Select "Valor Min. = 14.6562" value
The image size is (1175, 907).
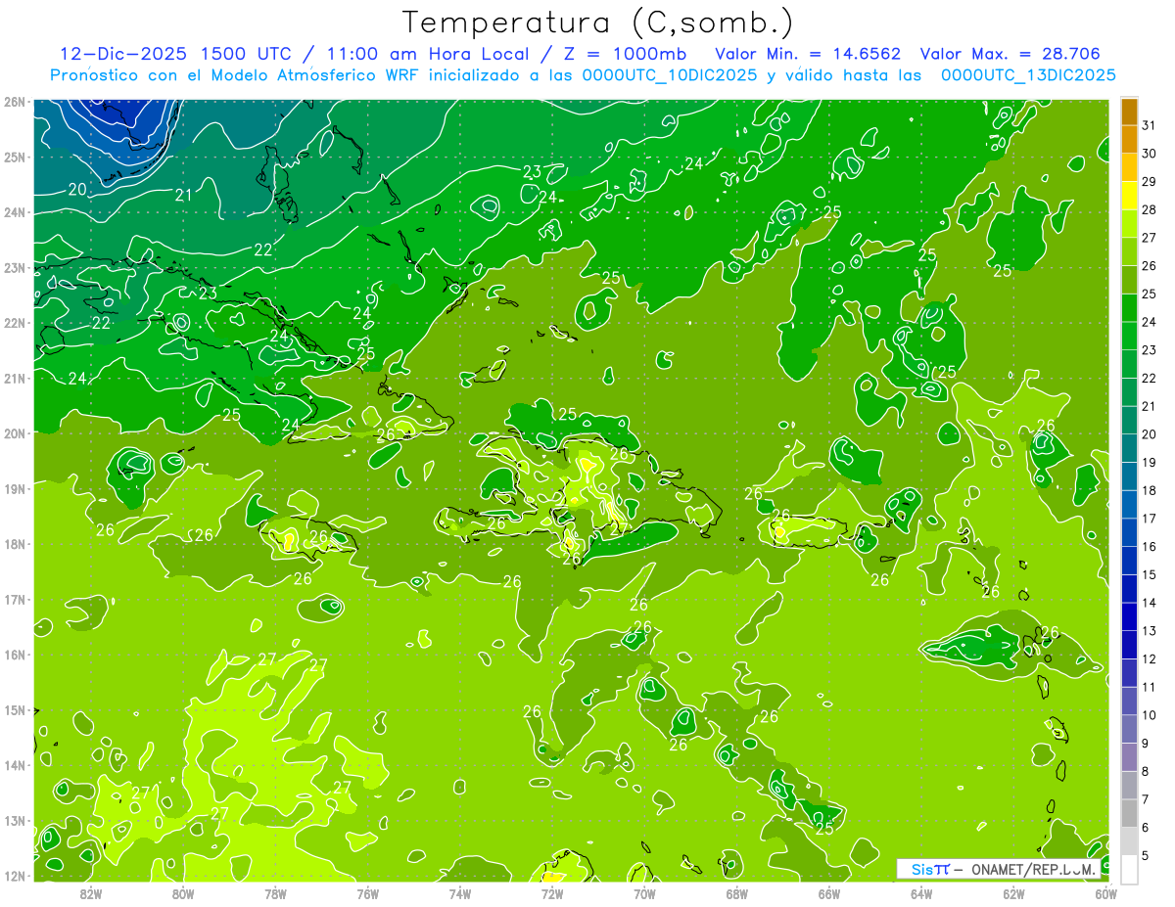click(808, 54)
